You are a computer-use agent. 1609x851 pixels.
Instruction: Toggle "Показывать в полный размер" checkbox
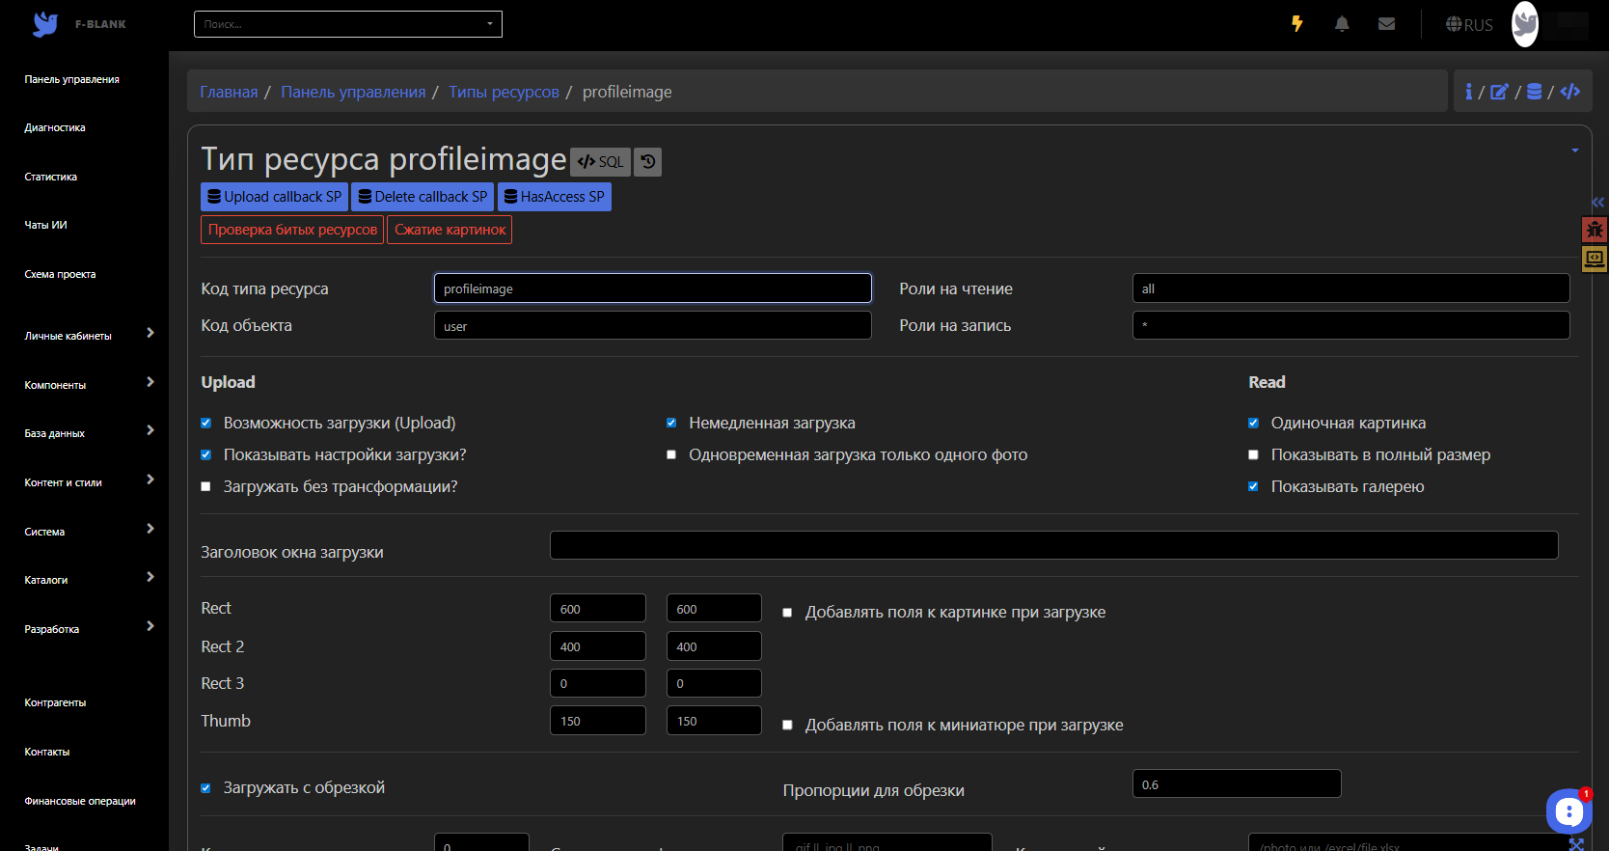point(1253,455)
